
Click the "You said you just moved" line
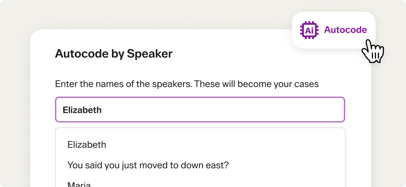[x=148, y=165]
